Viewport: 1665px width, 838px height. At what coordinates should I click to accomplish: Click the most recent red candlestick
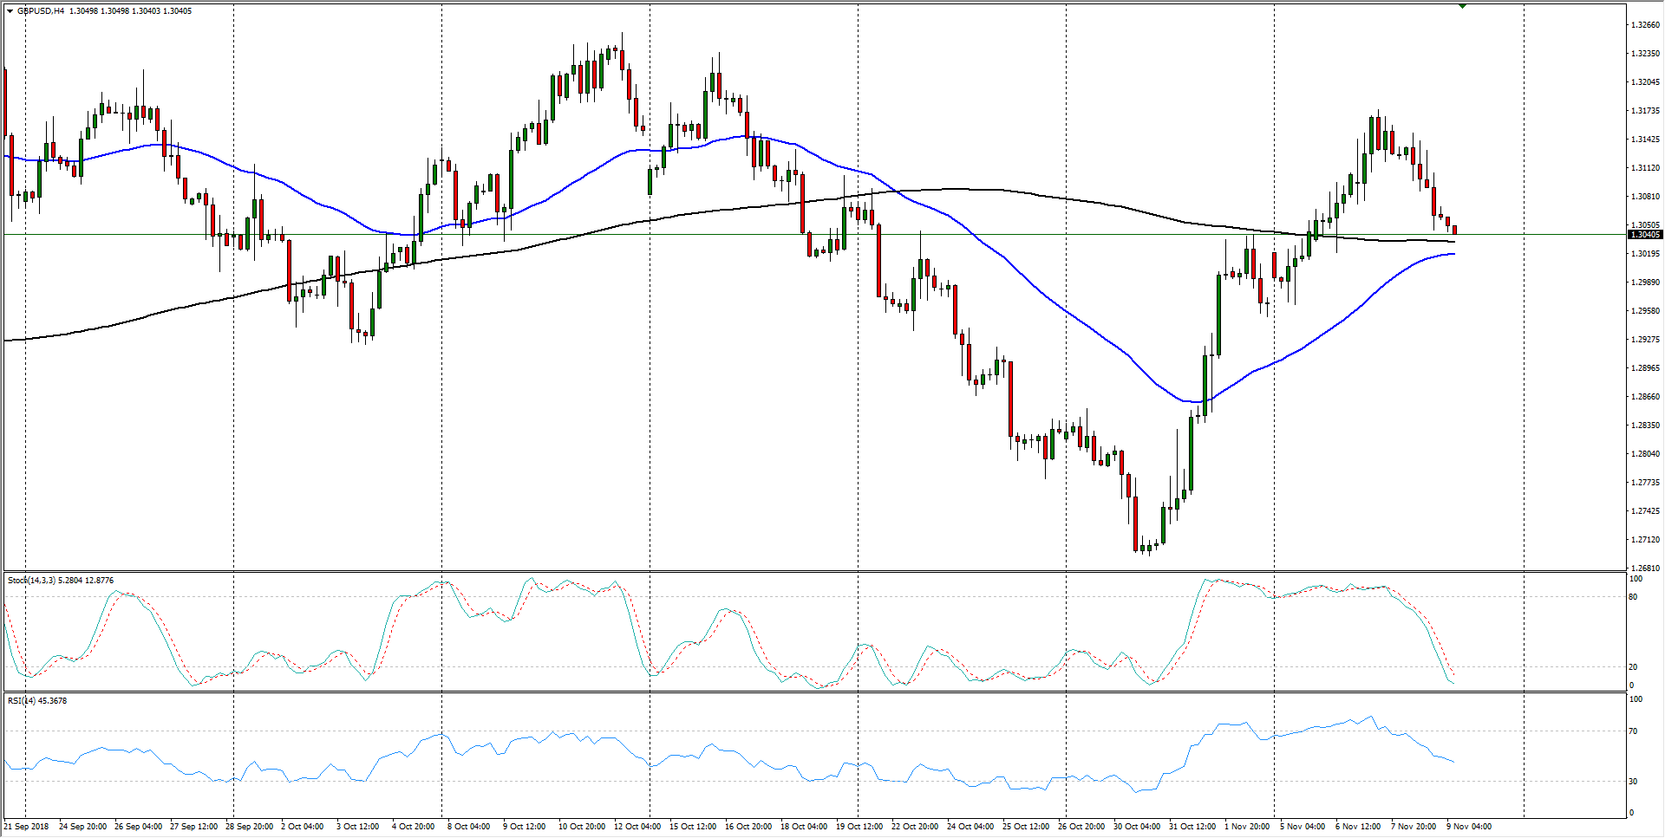[x=1454, y=230]
